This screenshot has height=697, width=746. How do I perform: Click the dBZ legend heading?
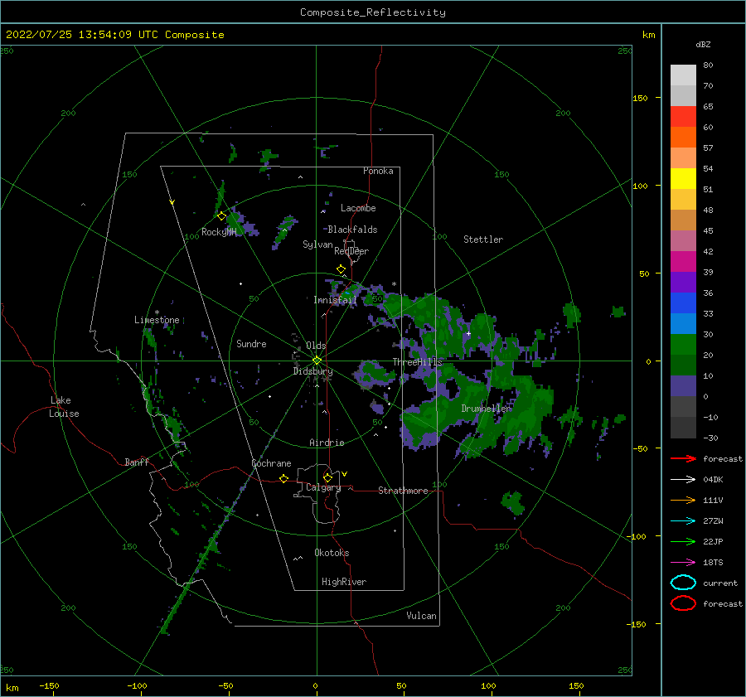tap(703, 45)
